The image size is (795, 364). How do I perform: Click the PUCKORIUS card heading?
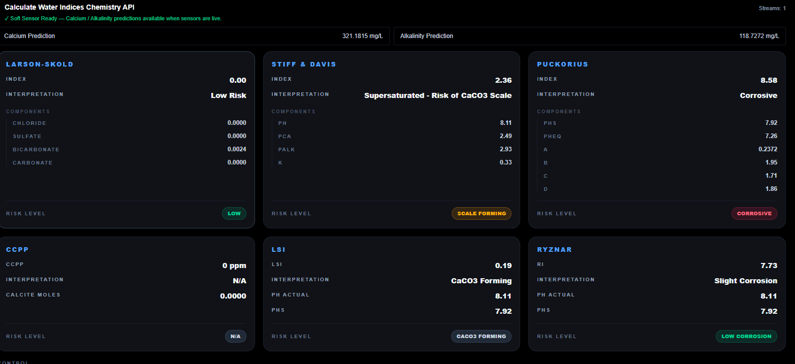tap(562, 64)
